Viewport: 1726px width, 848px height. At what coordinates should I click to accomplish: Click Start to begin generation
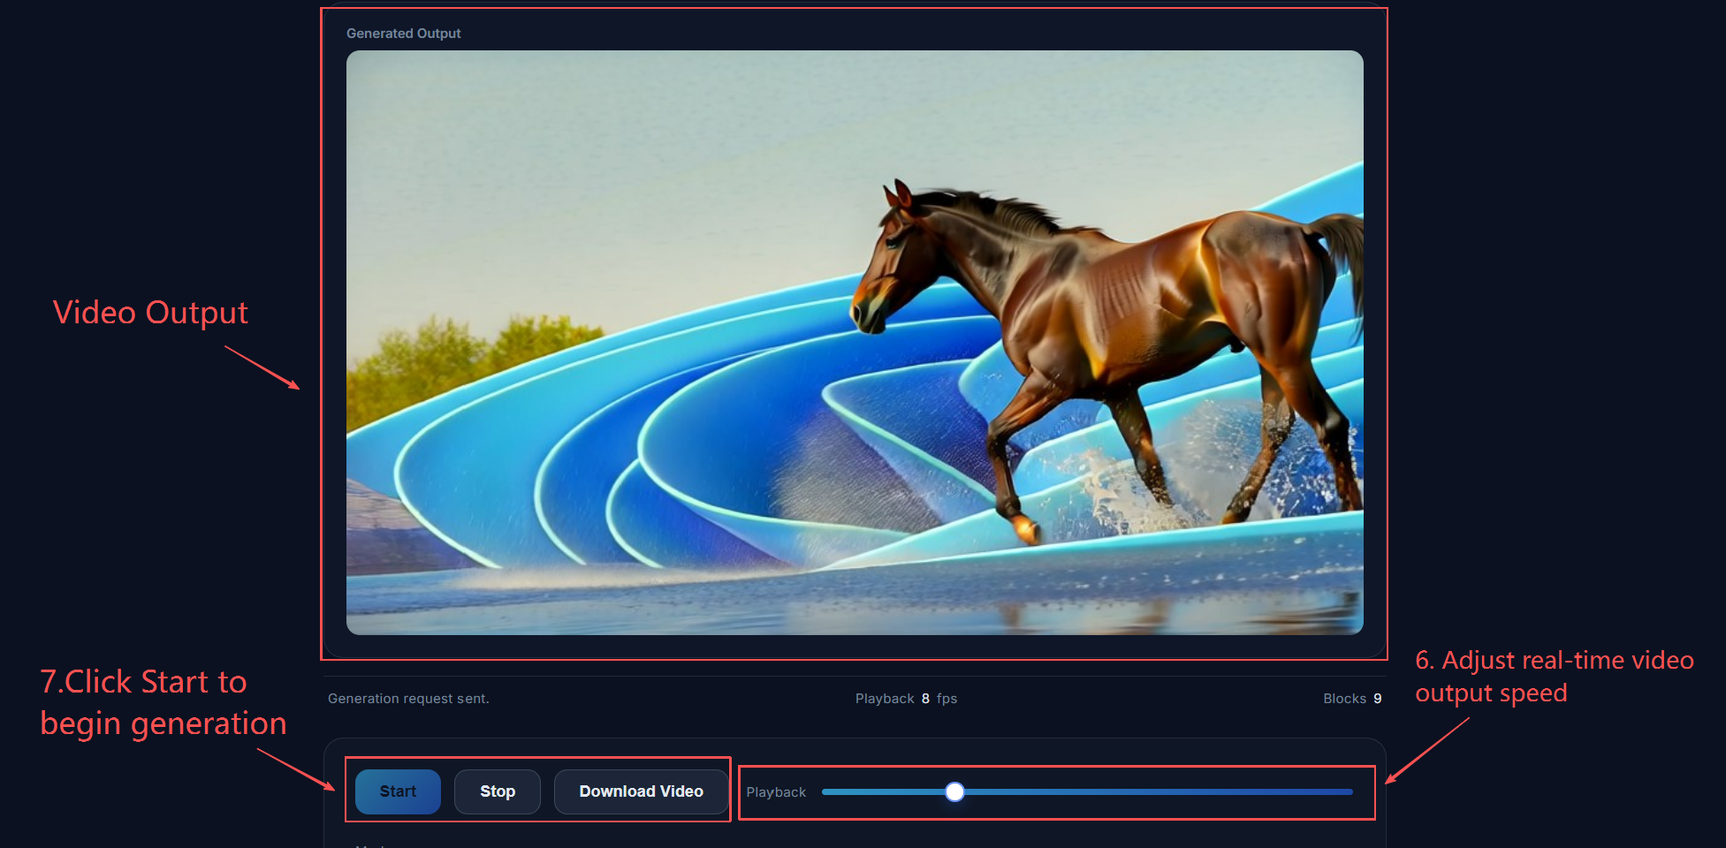(x=398, y=791)
